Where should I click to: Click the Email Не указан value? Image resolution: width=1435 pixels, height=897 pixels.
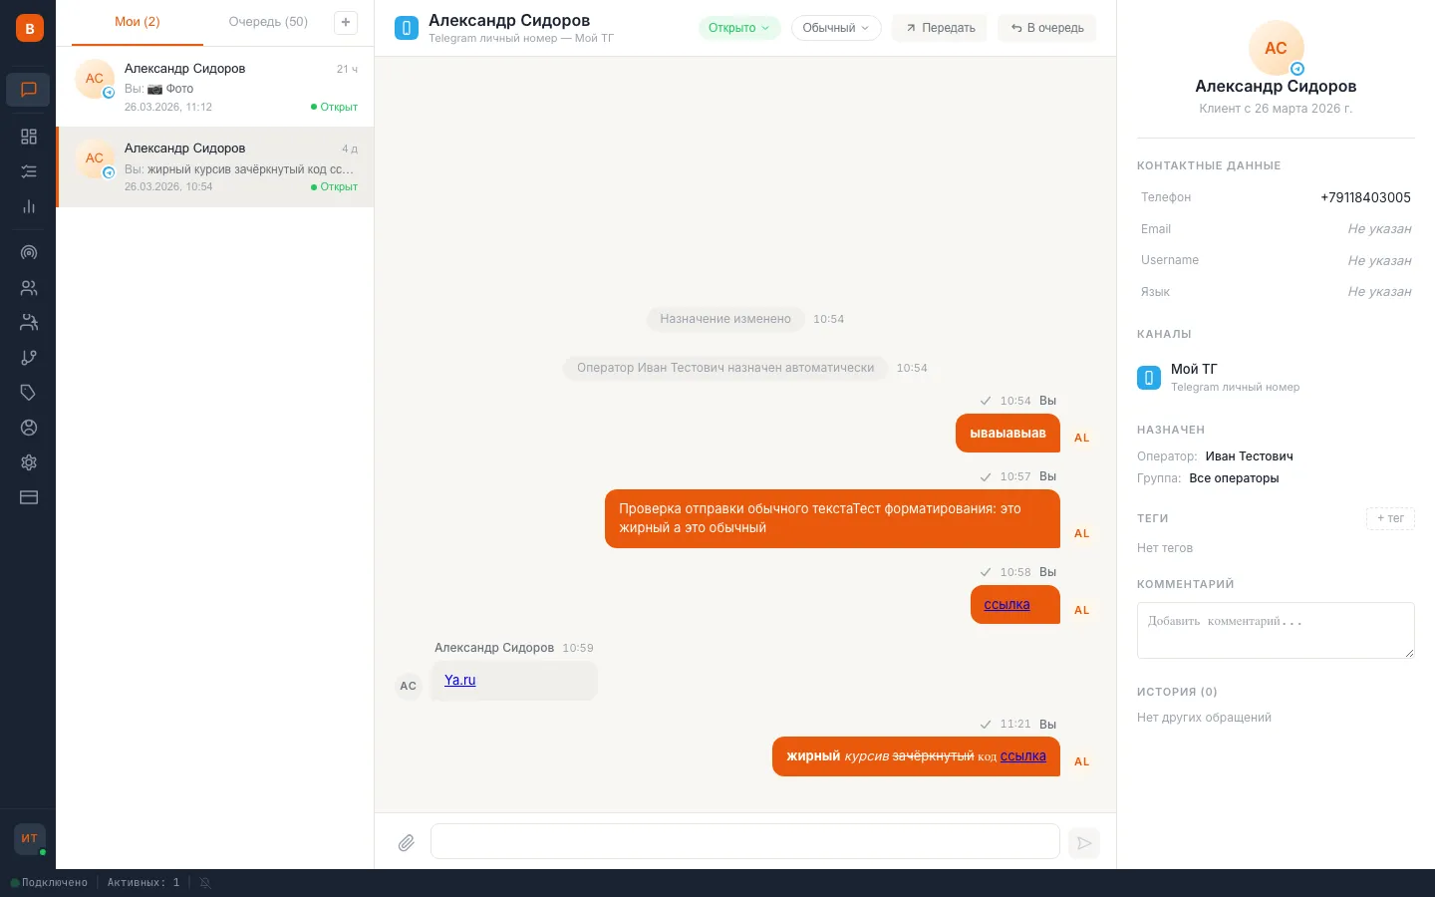coord(1379,229)
